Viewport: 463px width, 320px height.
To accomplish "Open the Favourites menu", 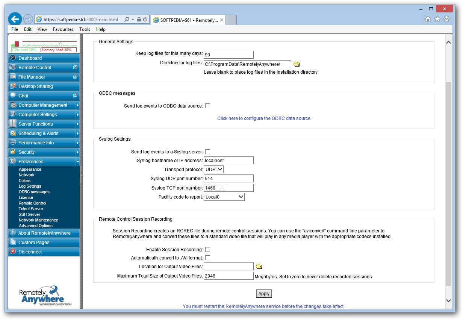I will pyautogui.click(x=63, y=29).
